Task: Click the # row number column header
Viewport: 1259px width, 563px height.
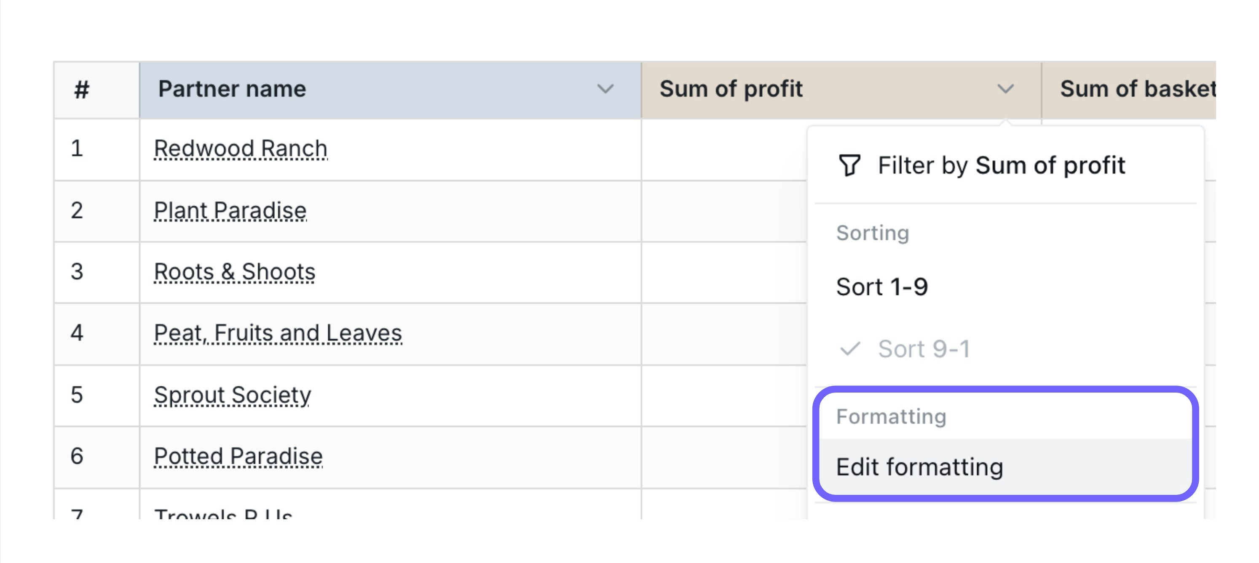Action: (x=82, y=90)
